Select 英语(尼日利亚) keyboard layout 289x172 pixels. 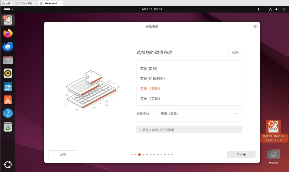point(189,79)
